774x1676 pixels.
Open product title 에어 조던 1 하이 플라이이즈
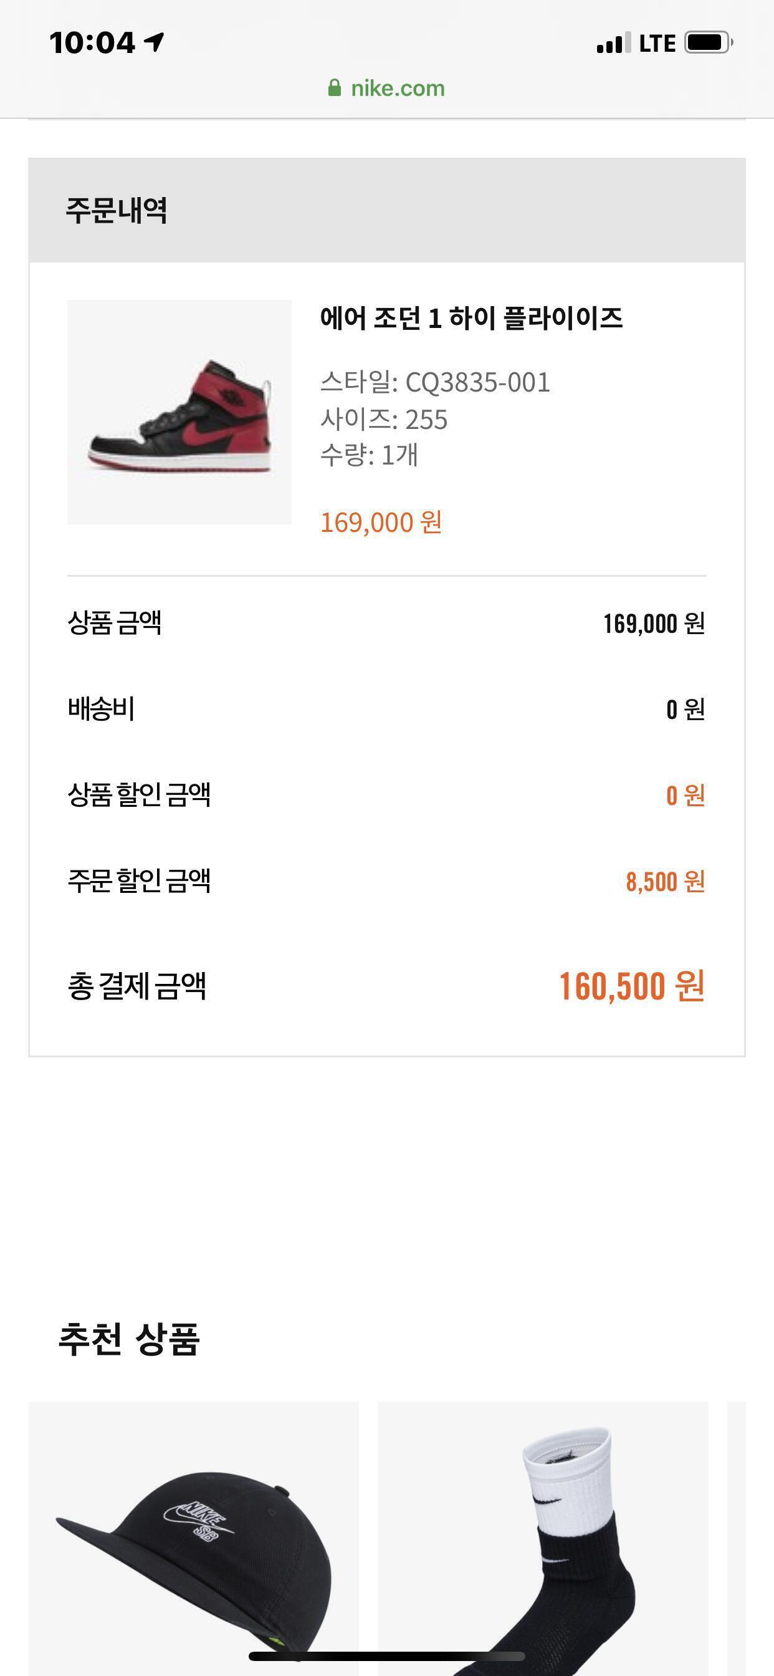coord(471,318)
